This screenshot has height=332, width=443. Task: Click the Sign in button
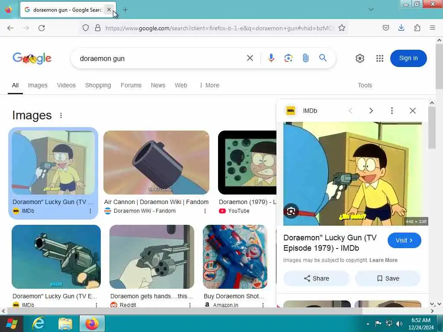[408, 58]
